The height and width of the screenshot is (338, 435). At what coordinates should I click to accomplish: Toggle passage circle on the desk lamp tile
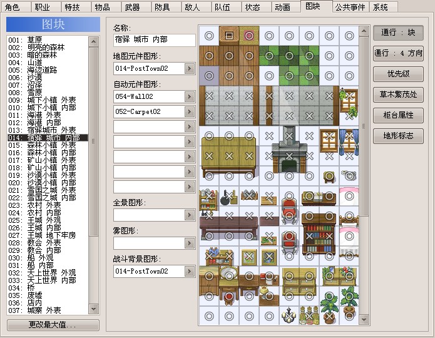click(x=269, y=296)
